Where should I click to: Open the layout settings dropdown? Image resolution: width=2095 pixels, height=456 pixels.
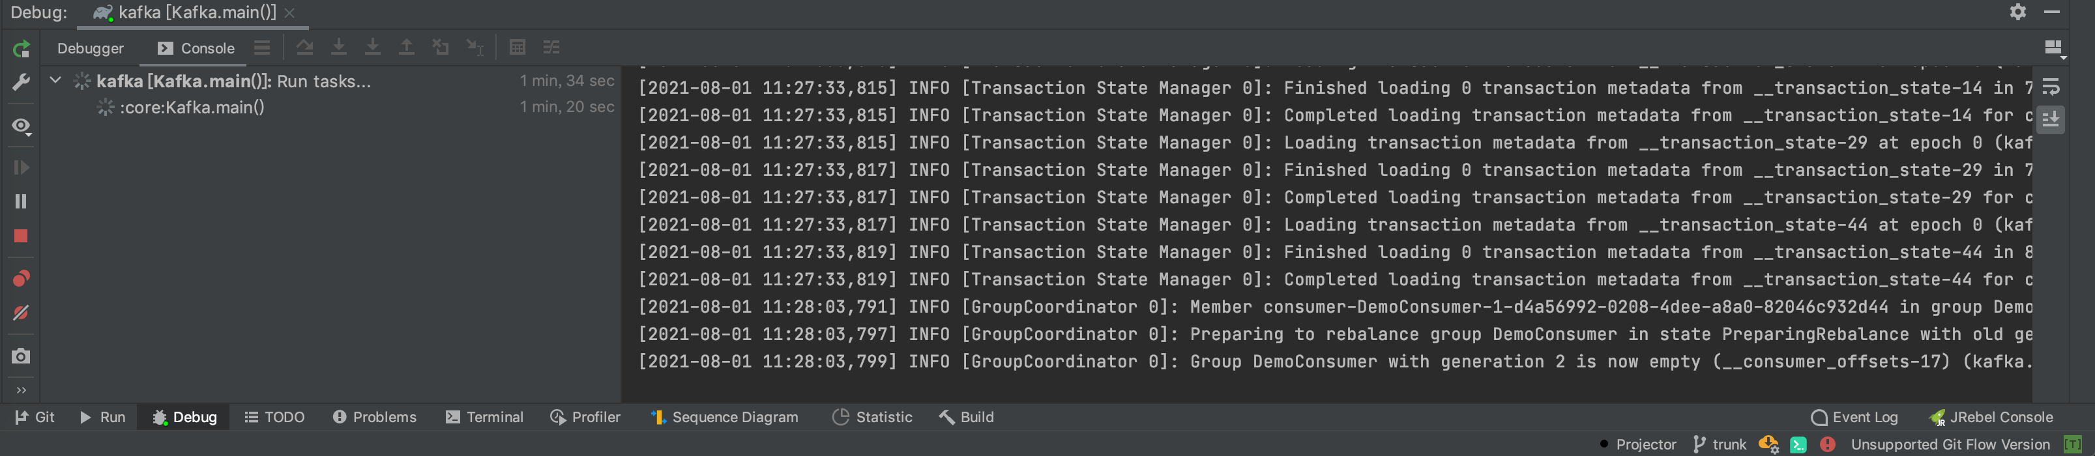click(x=2053, y=49)
